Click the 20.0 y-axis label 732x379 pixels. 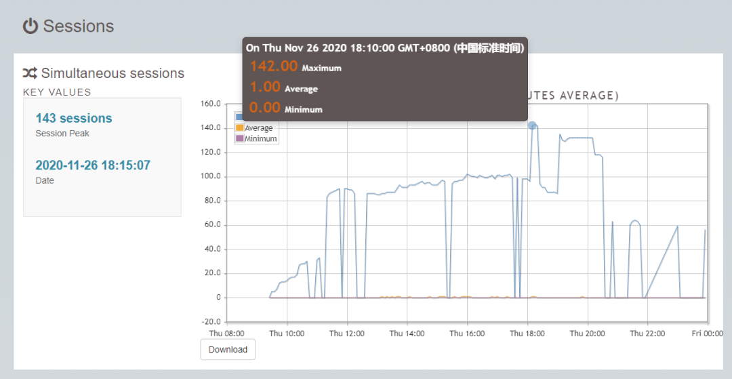click(212, 273)
